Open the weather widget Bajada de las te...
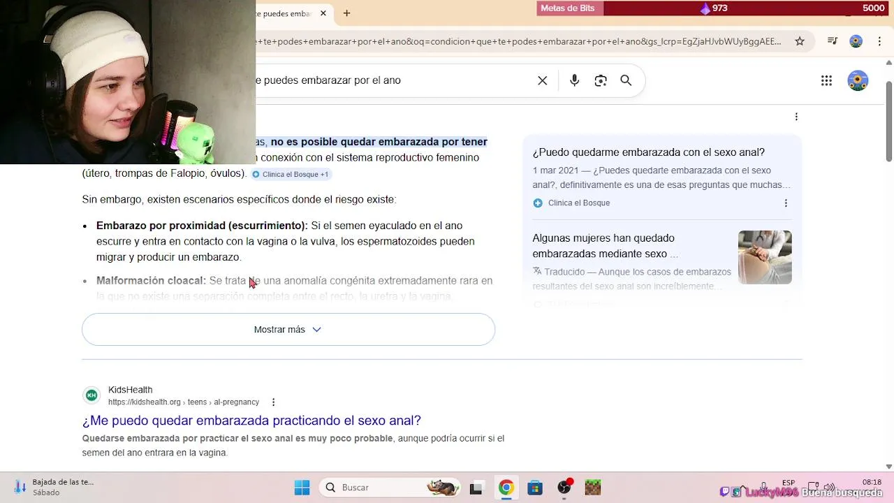894x503 pixels. point(54,487)
